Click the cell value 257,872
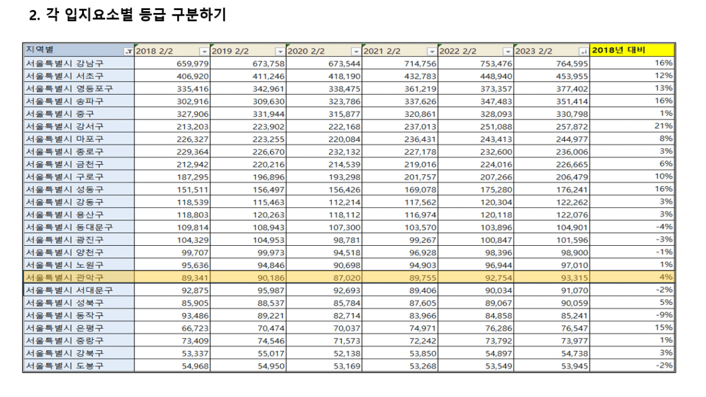This screenshot has height=397, width=706. 572,126
